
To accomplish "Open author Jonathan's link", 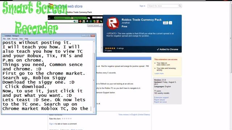I will (126, 23).
